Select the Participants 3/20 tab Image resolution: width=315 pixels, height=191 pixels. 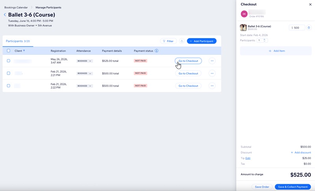click(x=18, y=41)
